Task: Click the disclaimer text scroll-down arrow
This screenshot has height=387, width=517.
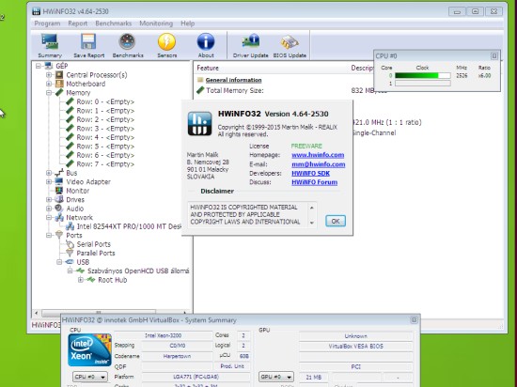Action: 311,223
